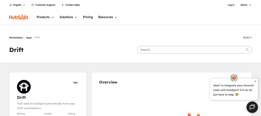The height and width of the screenshot is (116, 261).
Task: Click the Drift name on app card
Action: tap(21, 98)
